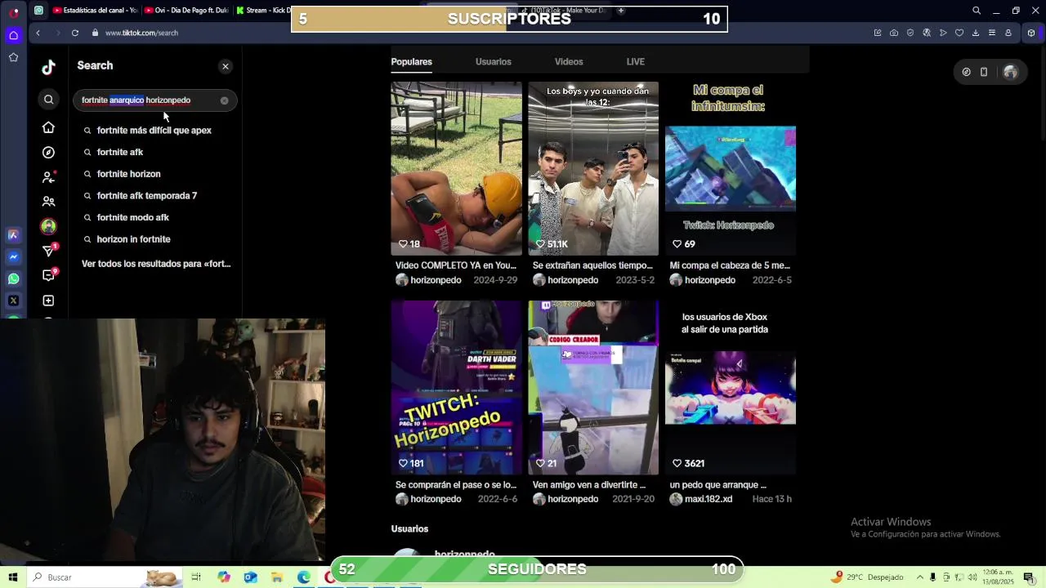Reload the page with the refresh icon
1046x588 pixels.
point(74,33)
